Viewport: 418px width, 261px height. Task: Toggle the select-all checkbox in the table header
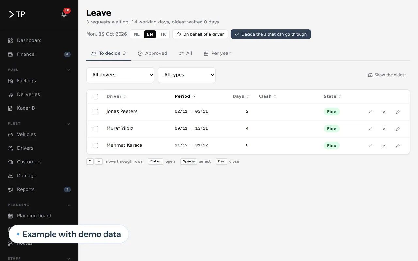pos(95,96)
